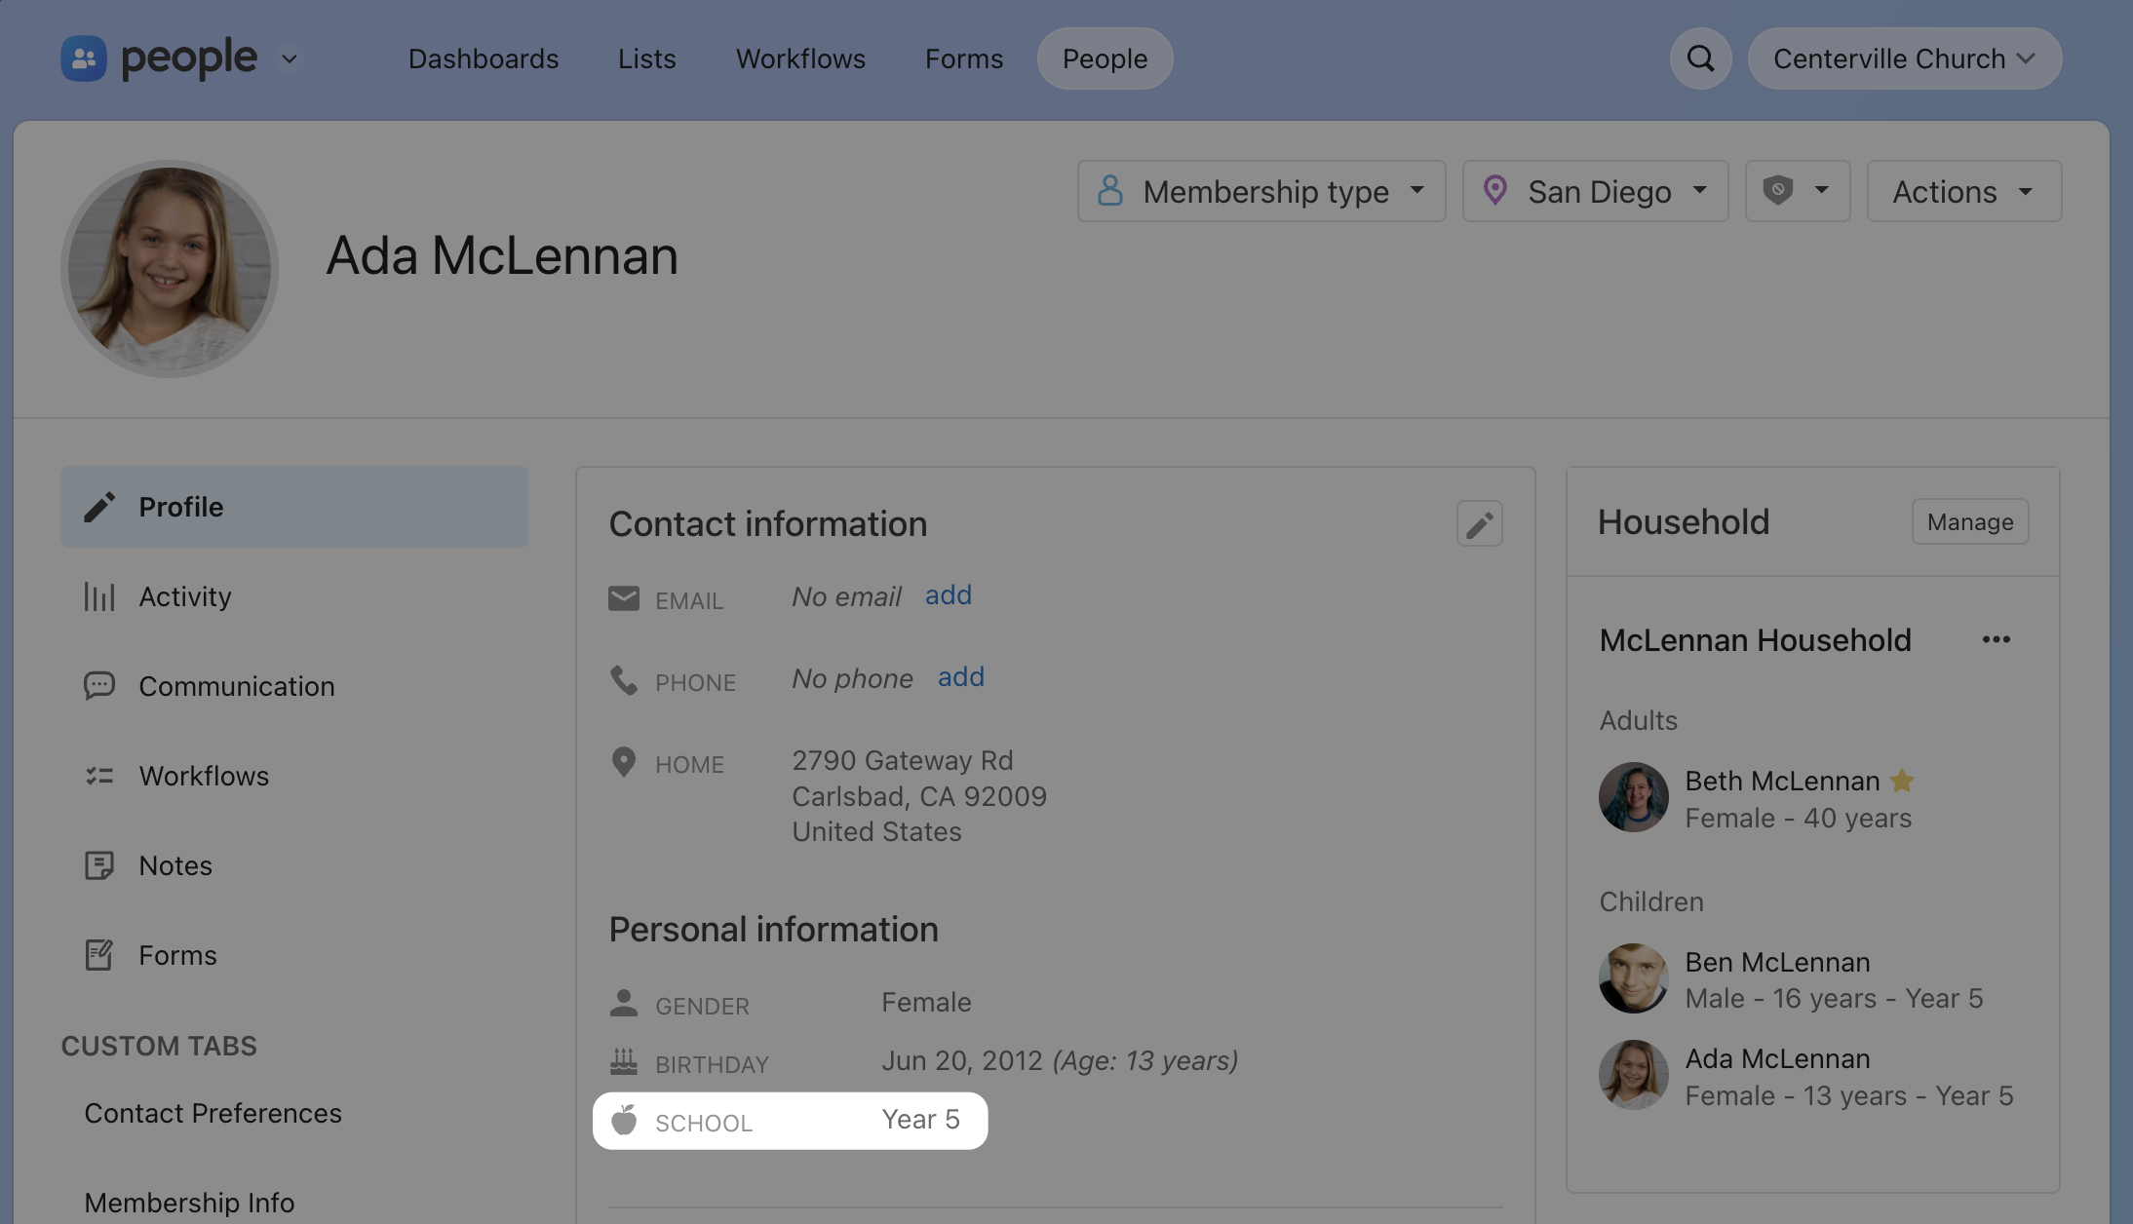Edit contact information with pencil icon
The width and height of the screenshot is (2133, 1224).
tap(1479, 524)
